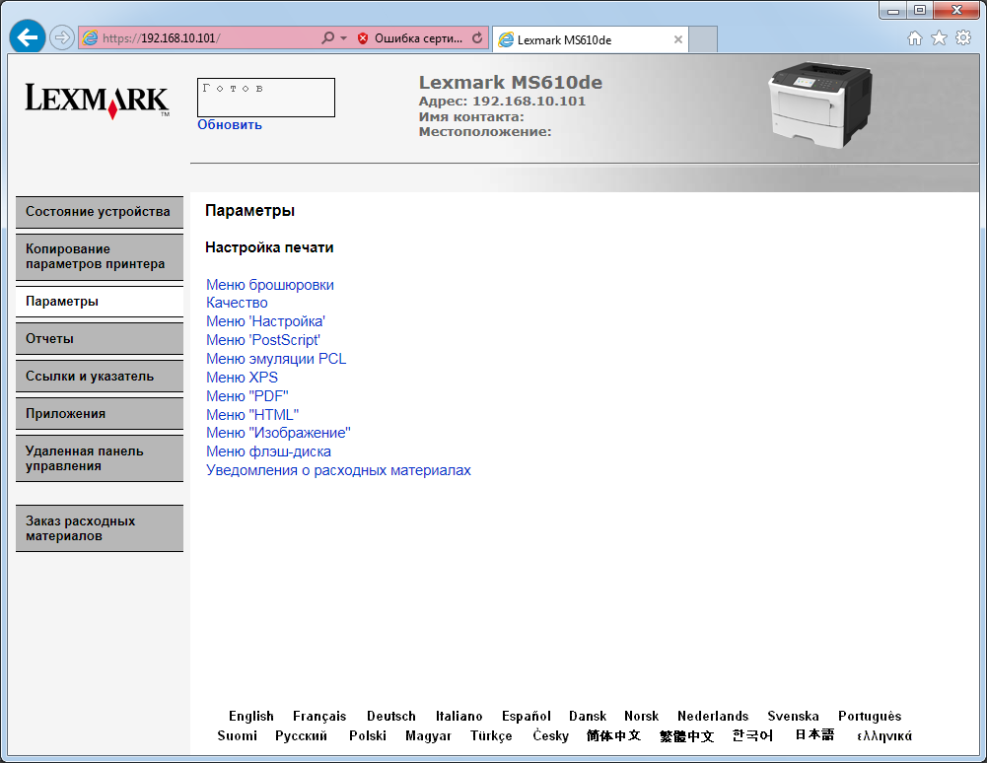Open the browser Home icon
This screenshot has width=987, height=763.
click(x=915, y=38)
